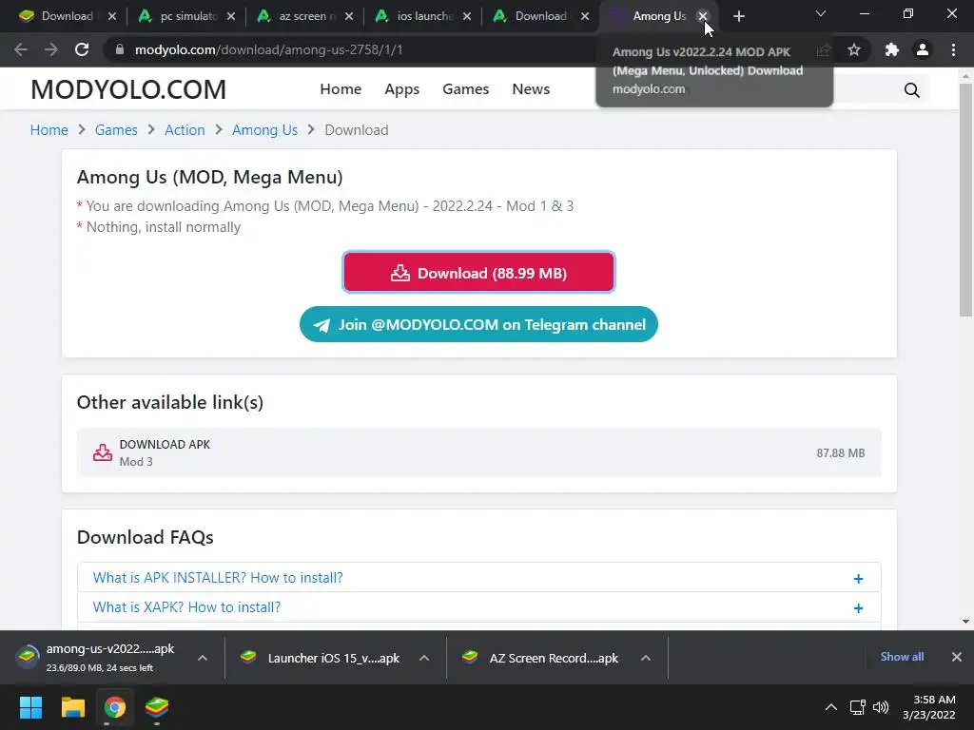974x730 pixels.
Task: Click the address bar URL
Action: 268,49
